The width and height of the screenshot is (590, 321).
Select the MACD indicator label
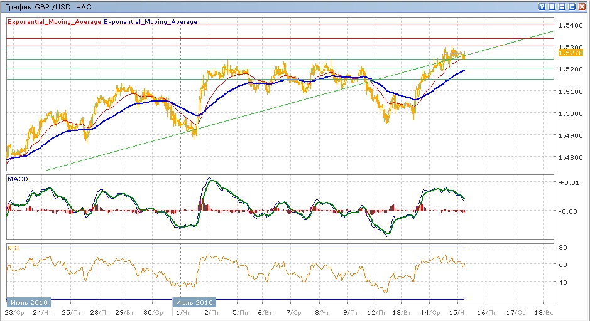point(17,179)
